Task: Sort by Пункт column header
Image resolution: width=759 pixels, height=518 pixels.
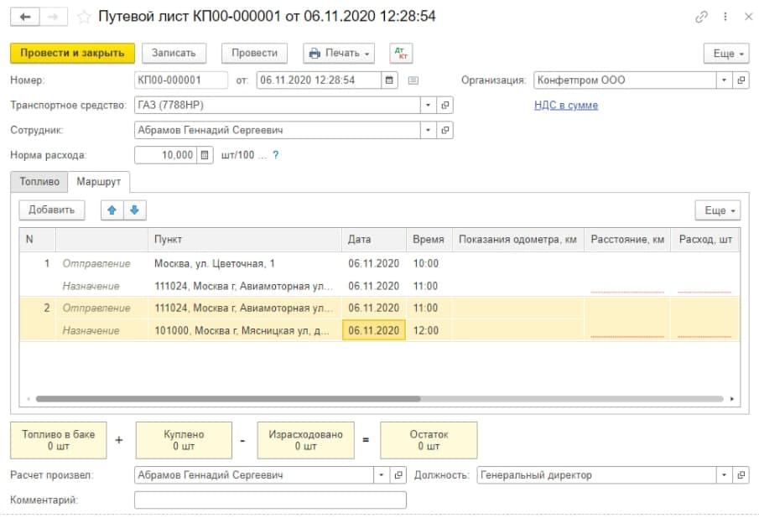Action: coord(245,240)
